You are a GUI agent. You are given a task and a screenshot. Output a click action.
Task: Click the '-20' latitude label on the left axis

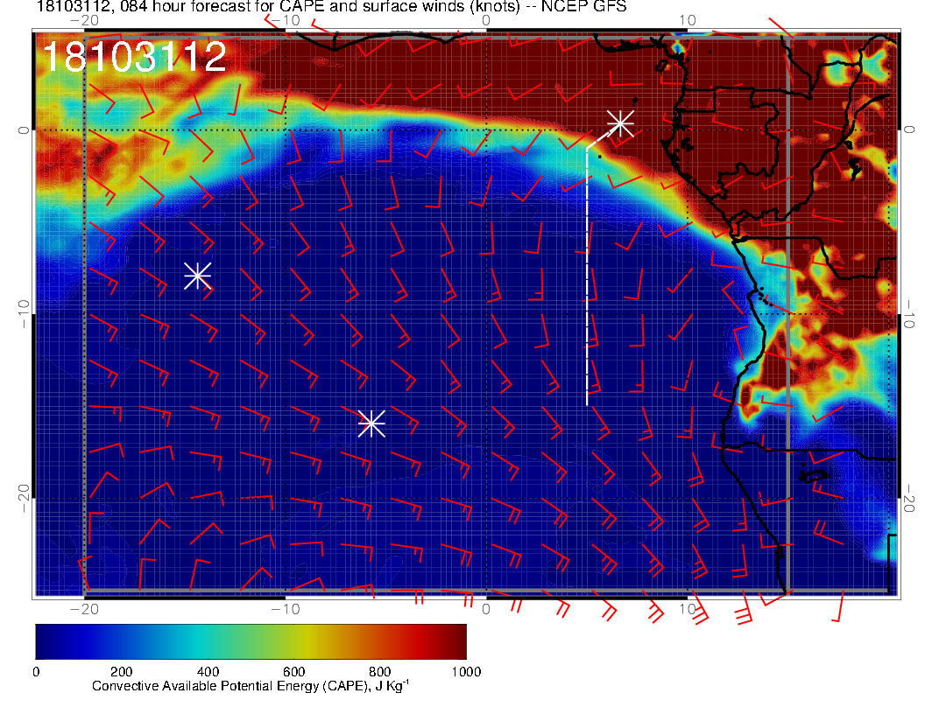(24, 499)
